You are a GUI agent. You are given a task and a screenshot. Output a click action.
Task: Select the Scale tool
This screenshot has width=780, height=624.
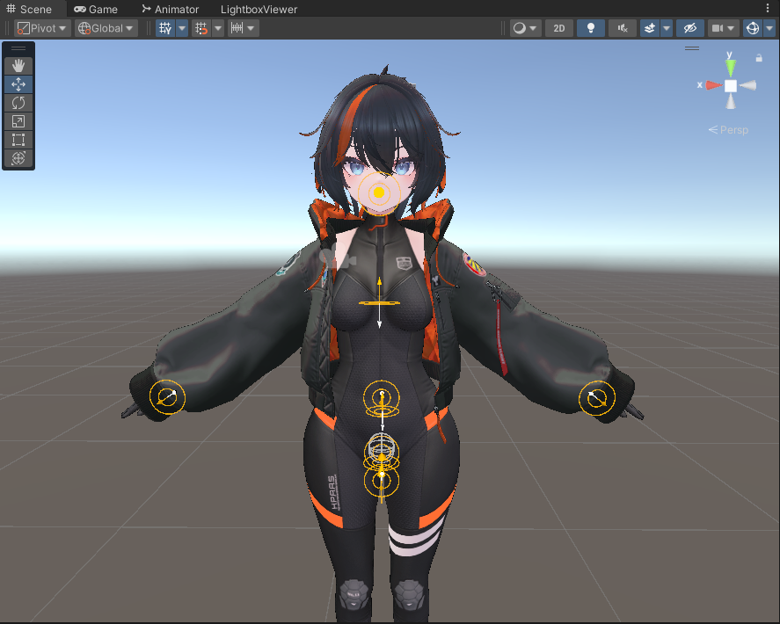coord(18,121)
